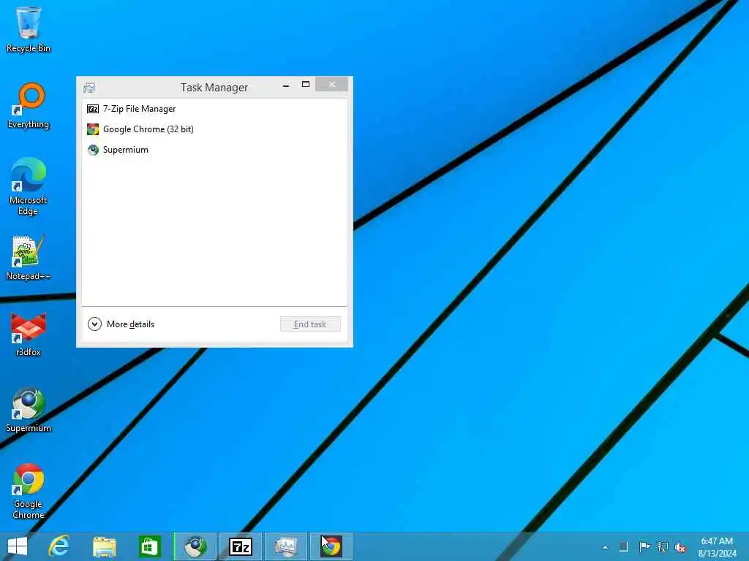Expand More details in Task Manager

click(94, 324)
